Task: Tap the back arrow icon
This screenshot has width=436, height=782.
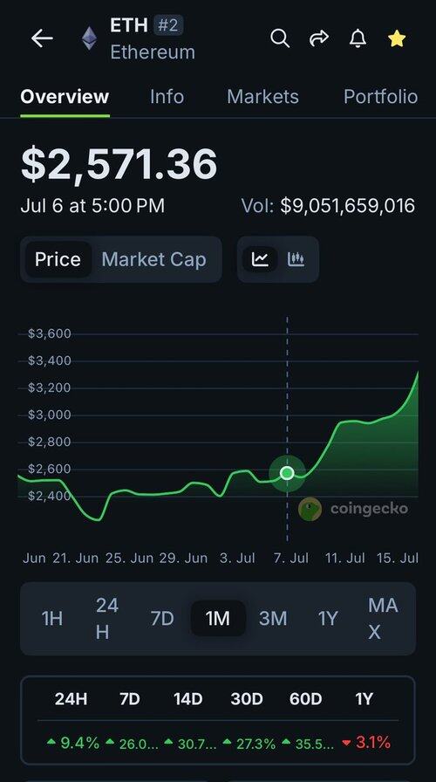Action: click(x=42, y=38)
